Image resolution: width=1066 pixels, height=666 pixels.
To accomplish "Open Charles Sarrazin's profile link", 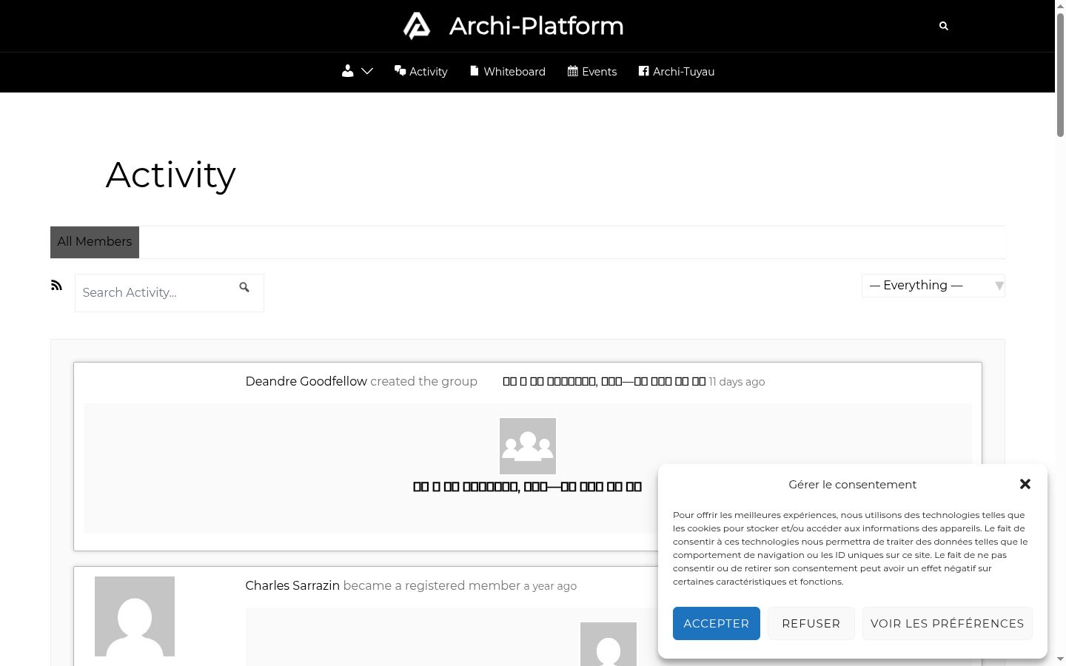I will coord(292,586).
